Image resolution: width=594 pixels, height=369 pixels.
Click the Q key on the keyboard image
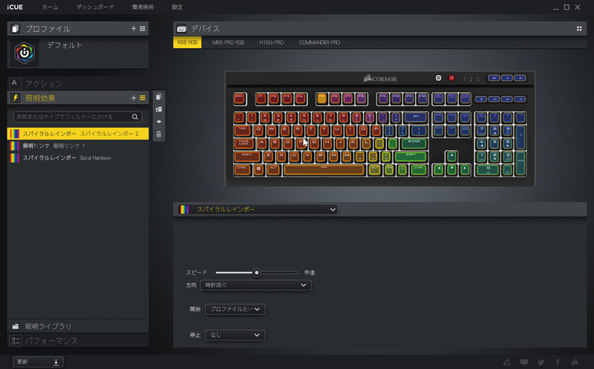click(258, 131)
